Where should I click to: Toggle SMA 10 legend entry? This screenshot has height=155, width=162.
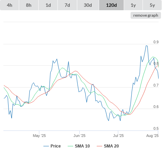[82, 146]
